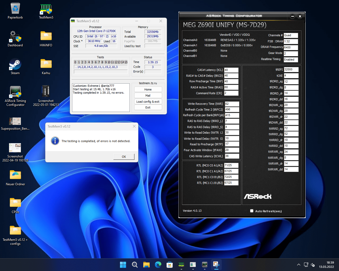Click the TestMem5 title bar app icon

[x=73, y=21]
